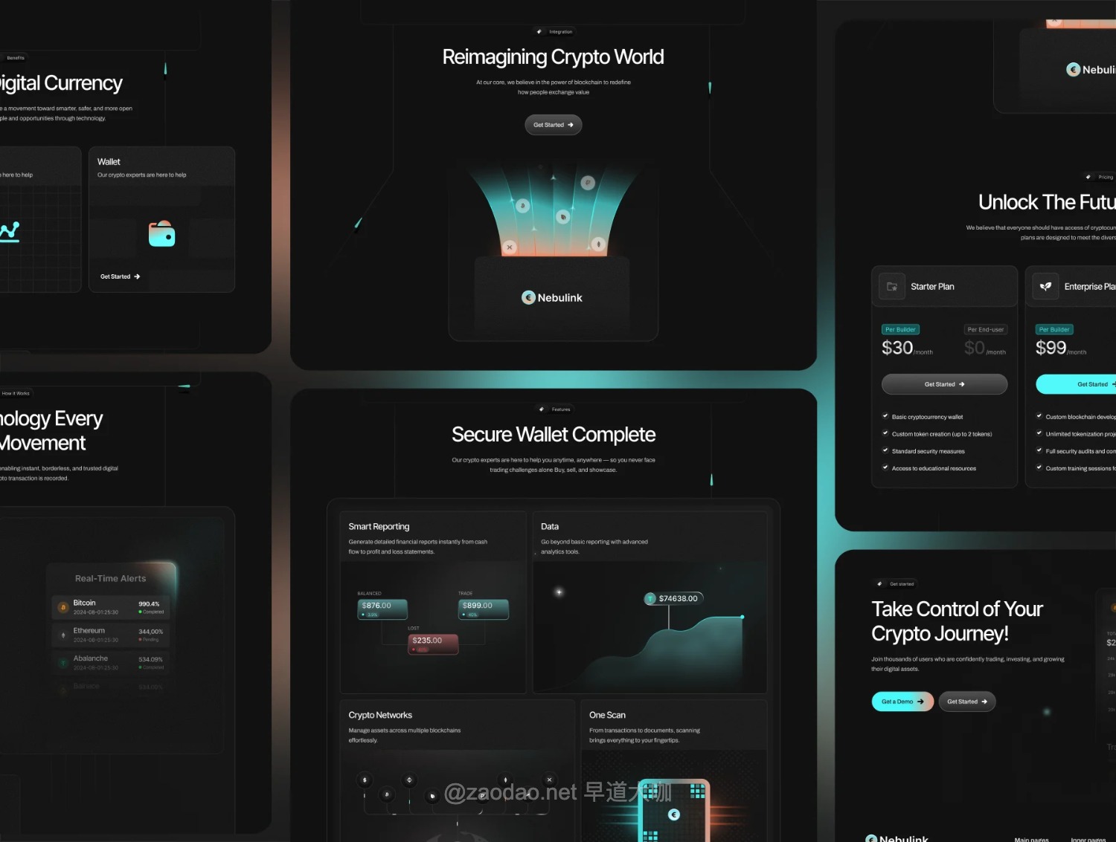
Task: Click the Bitcoin coin icon in Real-Time Alerts
Action: (x=63, y=607)
